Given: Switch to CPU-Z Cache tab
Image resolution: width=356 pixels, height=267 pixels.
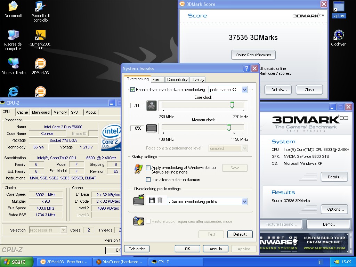Looking at the screenshot, I should 23,112.
